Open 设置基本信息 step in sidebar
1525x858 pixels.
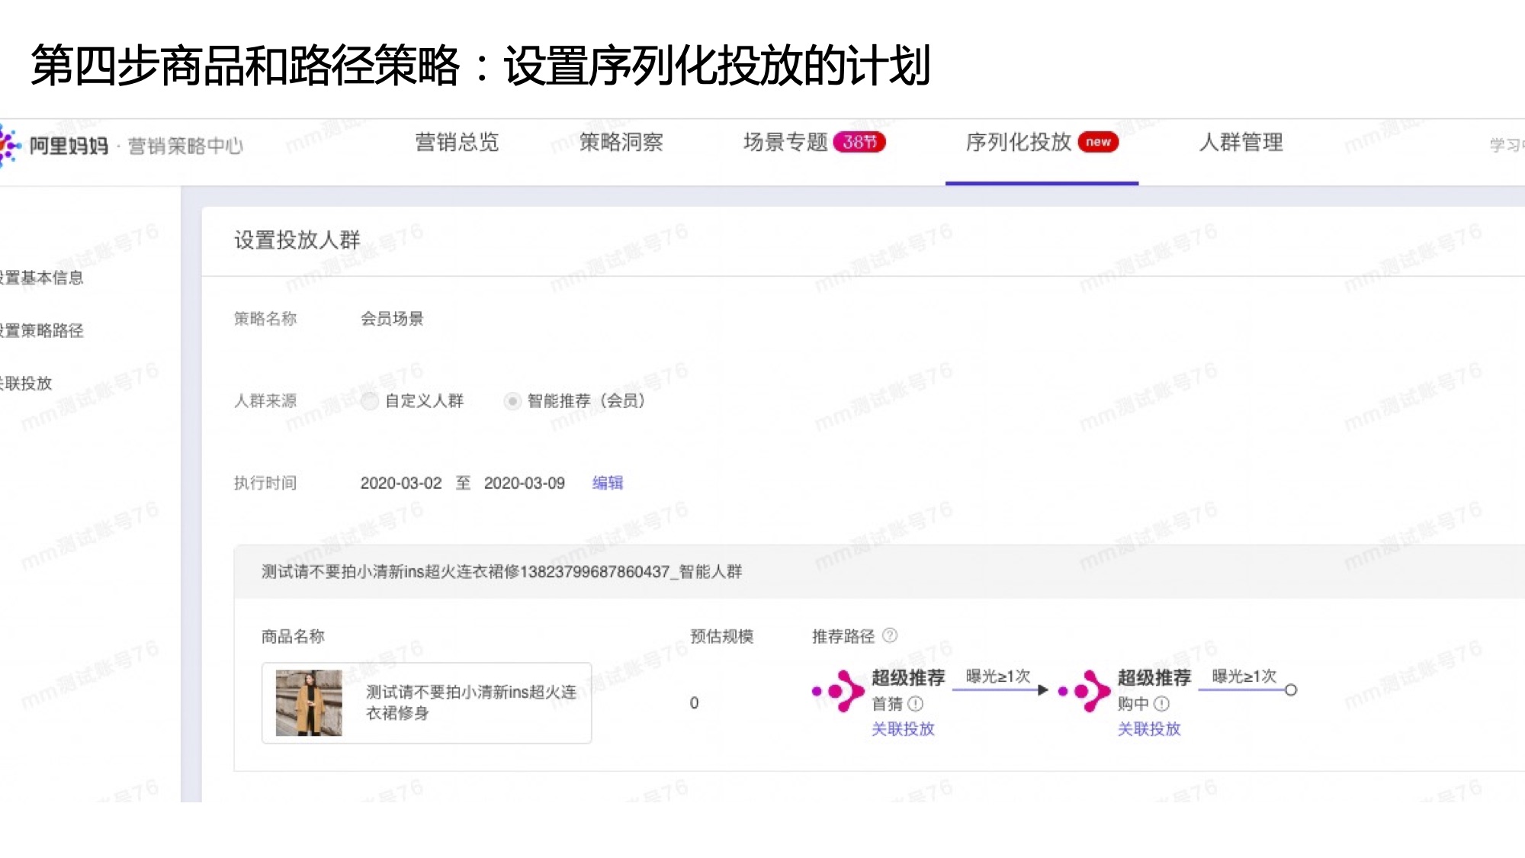click(42, 278)
